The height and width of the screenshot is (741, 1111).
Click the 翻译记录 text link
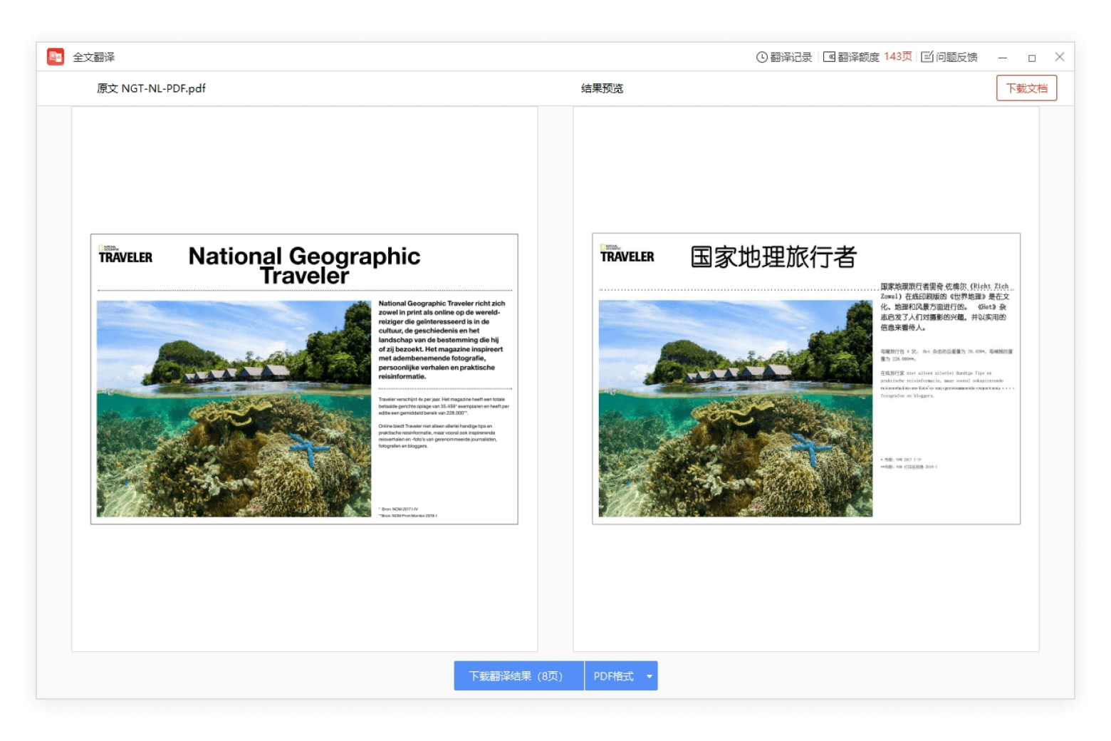[791, 57]
